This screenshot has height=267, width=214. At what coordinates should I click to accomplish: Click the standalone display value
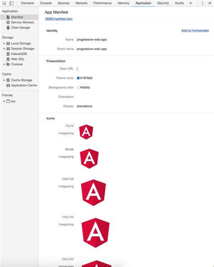[x=84, y=106]
